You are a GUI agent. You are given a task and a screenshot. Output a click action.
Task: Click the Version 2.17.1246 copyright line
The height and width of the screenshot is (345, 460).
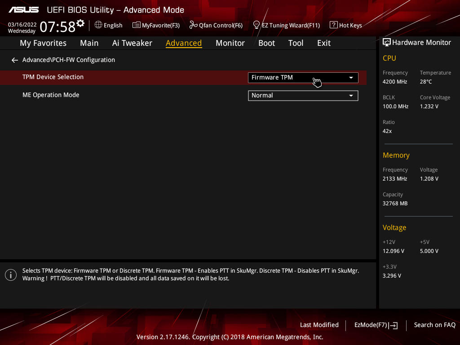pyautogui.click(x=230, y=337)
